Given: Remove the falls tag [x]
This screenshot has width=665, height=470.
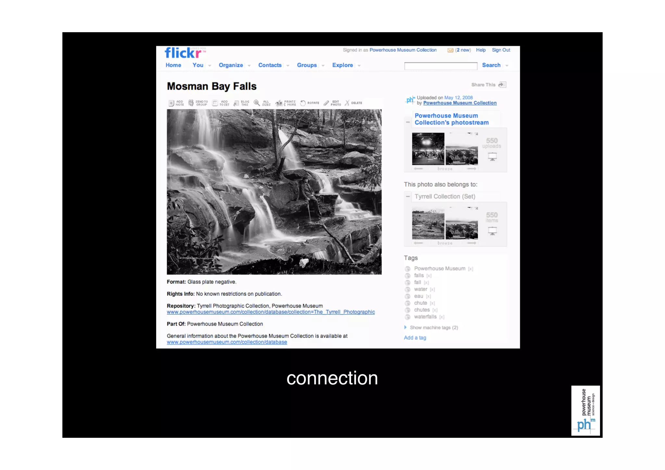Looking at the screenshot, I should click(x=429, y=276).
